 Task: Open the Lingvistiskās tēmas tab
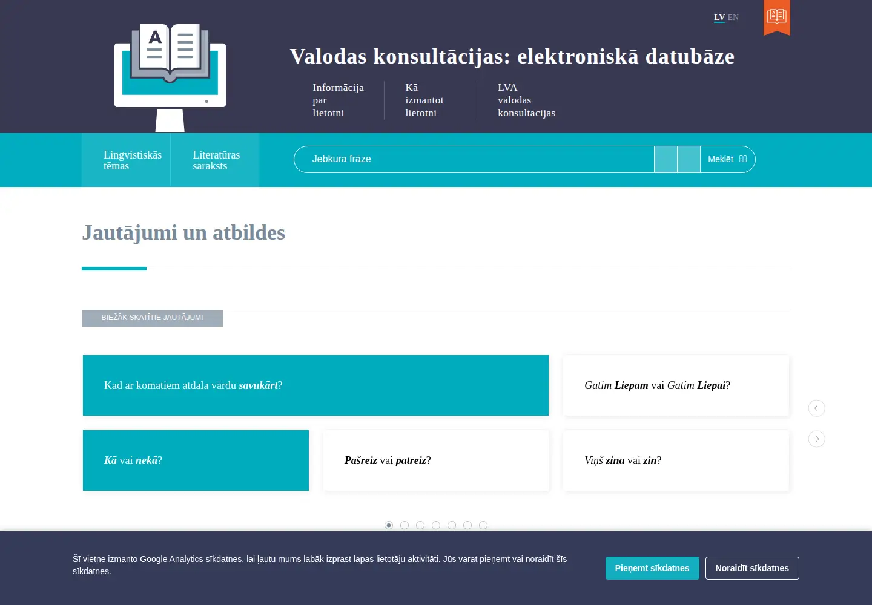tap(126, 160)
